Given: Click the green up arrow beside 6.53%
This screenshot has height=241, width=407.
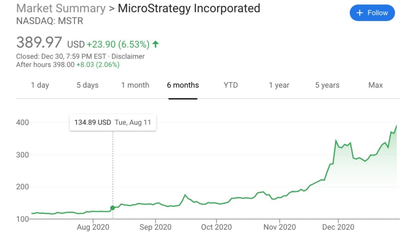Looking at the screenshot, I should tap(155, 44).
